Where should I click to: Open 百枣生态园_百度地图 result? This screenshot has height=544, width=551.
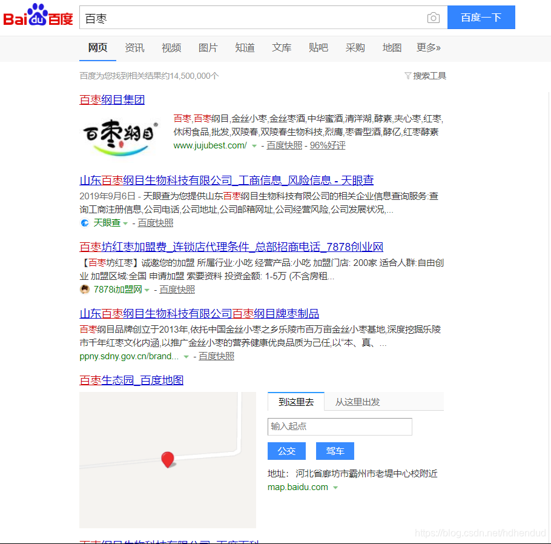pos(131,380)
